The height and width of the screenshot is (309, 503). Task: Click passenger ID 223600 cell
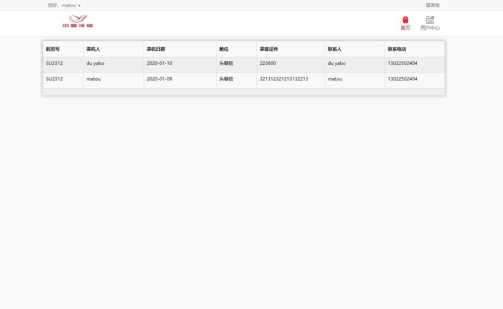(x=268, y=63)
